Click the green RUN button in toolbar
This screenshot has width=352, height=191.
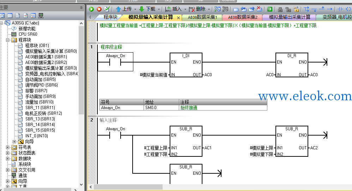coord(91,9)
